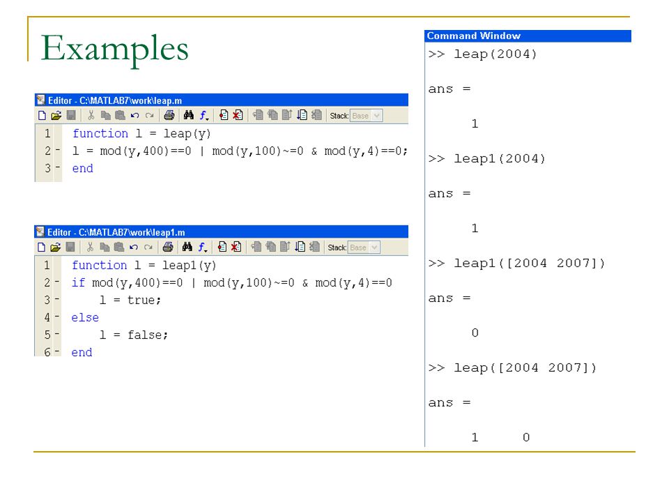669x502 pixels.
Task: Clear all breakpoints in leap1.m editor
Action: [236, 247]
